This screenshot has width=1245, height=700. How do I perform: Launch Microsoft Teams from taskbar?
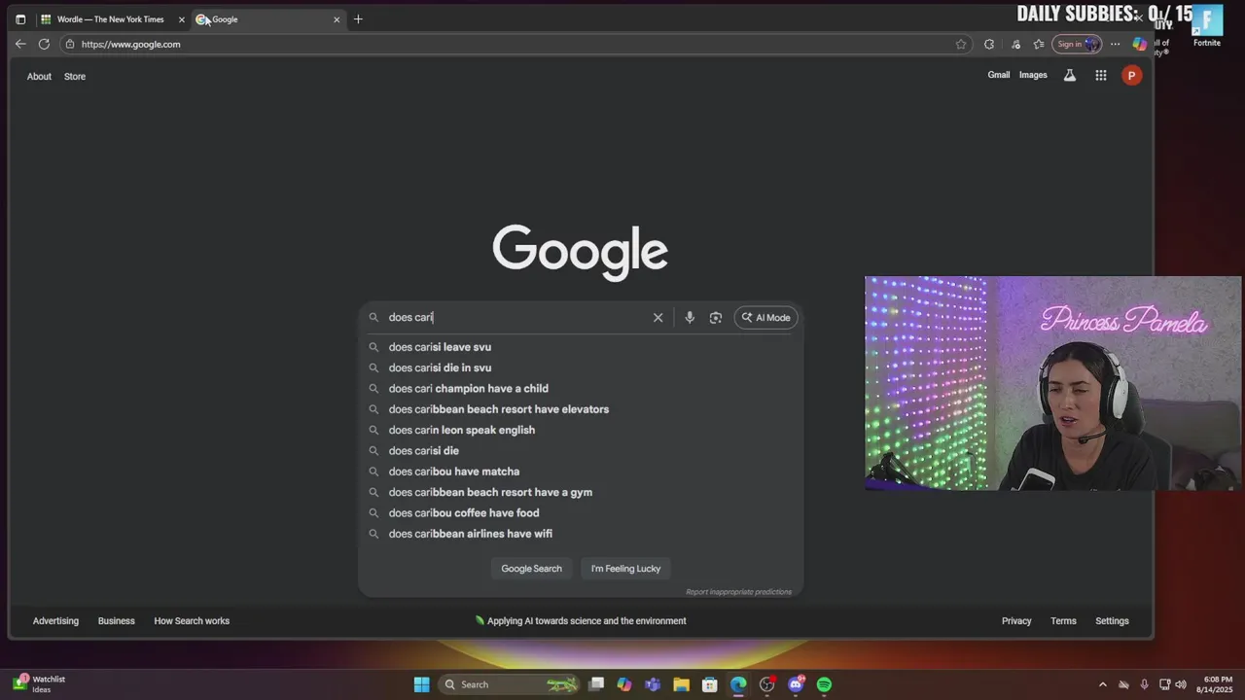point(653,684)
